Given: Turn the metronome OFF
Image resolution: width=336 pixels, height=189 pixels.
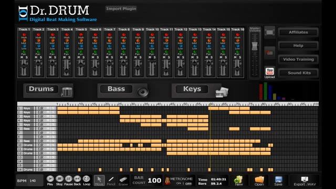Looking at the screenshot, I should coord(188,183).
